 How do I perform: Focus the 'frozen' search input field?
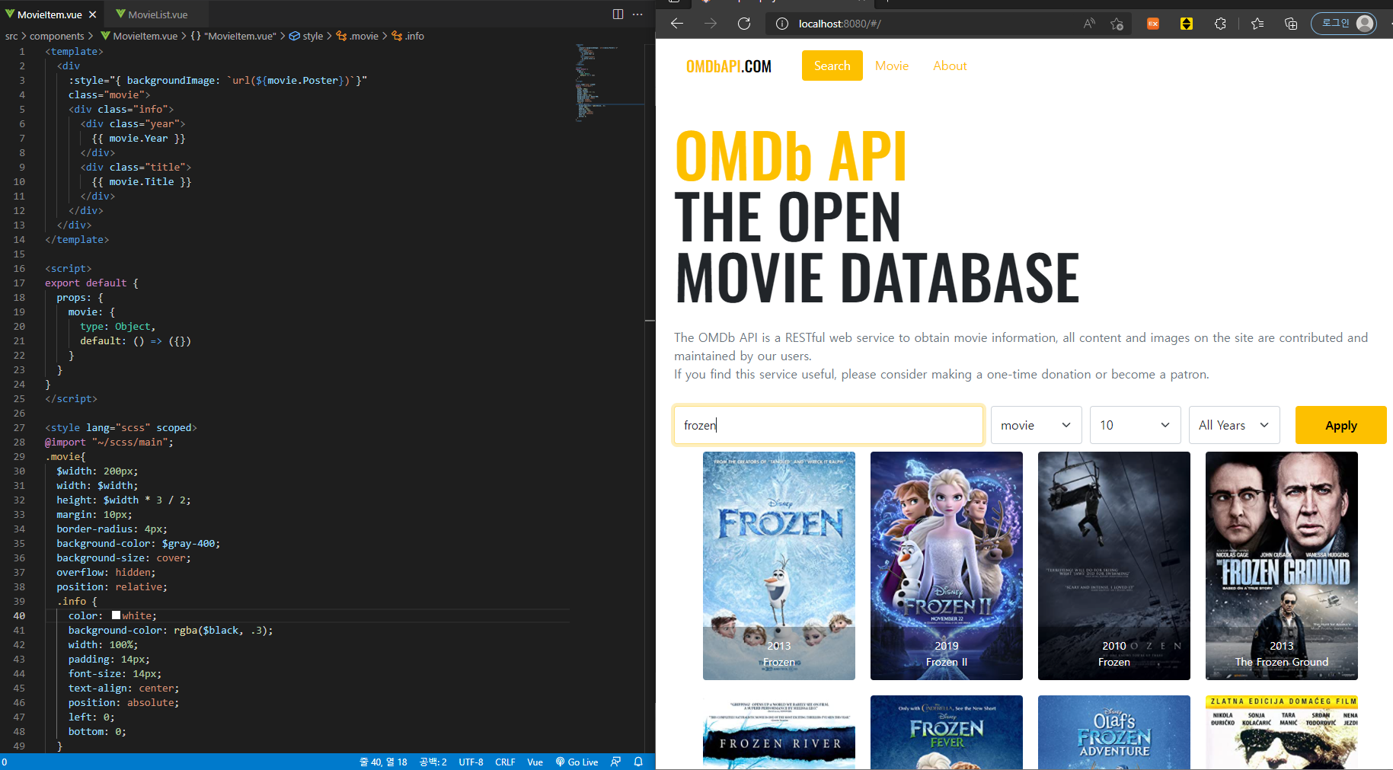point(829,425)
